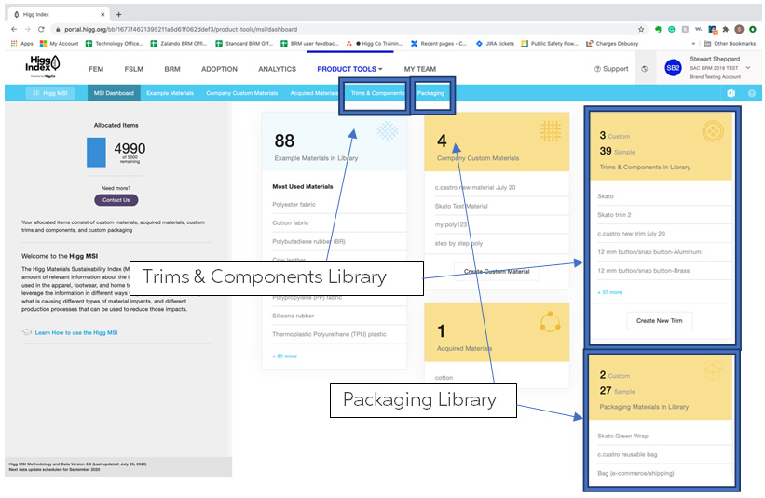Open the Analytics menu
This screenshot has width=765, height=498.
277,69
